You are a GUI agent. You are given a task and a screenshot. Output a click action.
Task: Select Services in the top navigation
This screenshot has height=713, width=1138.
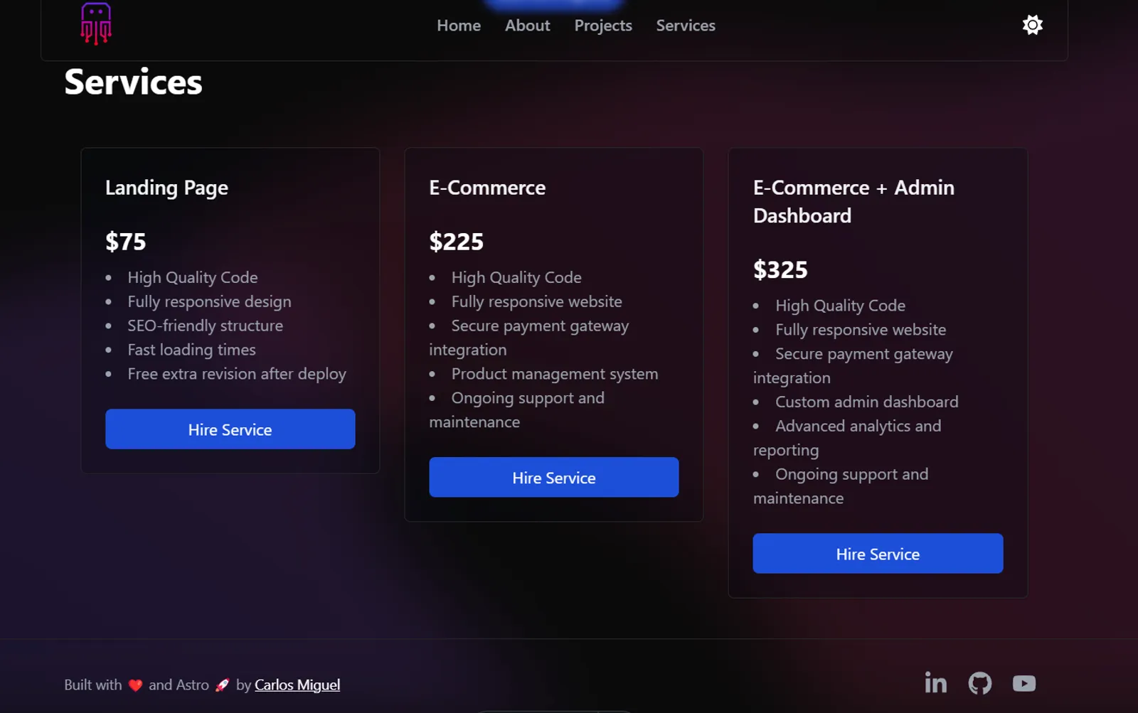(686, 26)
